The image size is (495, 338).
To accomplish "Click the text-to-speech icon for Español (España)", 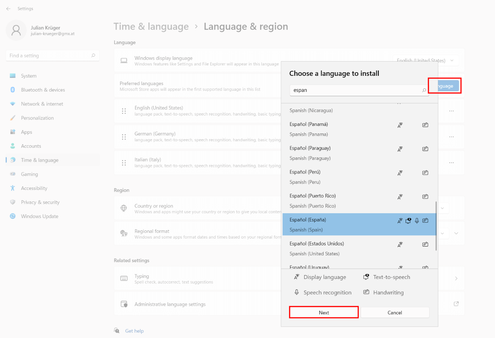I will (x=408, y=221).
